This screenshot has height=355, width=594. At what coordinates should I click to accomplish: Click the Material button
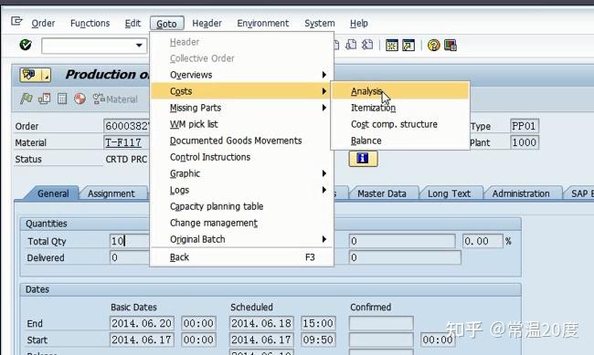[x=115, y=99]
